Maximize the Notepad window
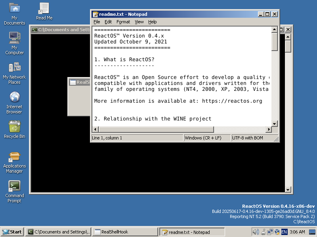This screenshot has height=237, width=317. pos(267,14)
